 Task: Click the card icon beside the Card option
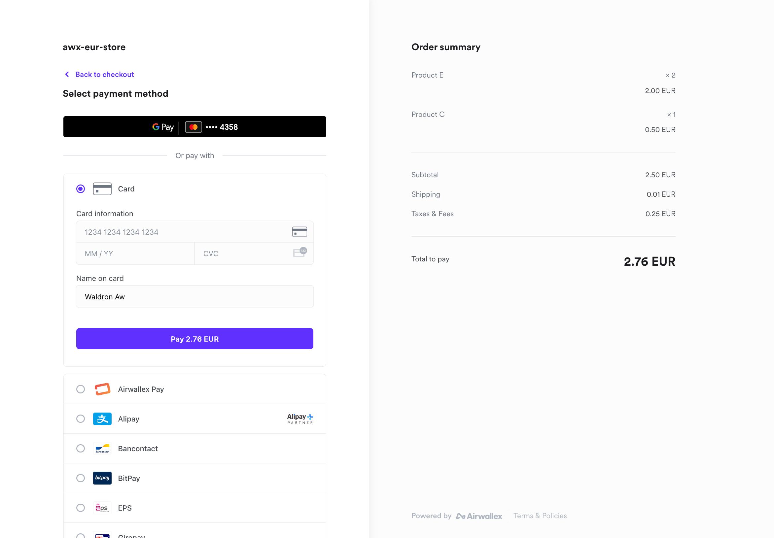102,189
